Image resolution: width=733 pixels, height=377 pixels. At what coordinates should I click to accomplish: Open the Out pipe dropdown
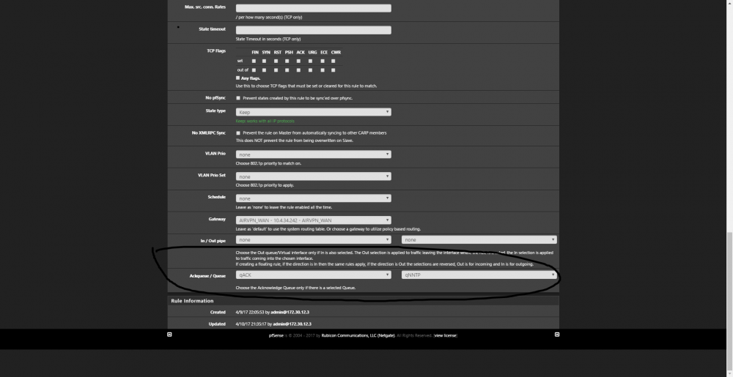(479, 240)
